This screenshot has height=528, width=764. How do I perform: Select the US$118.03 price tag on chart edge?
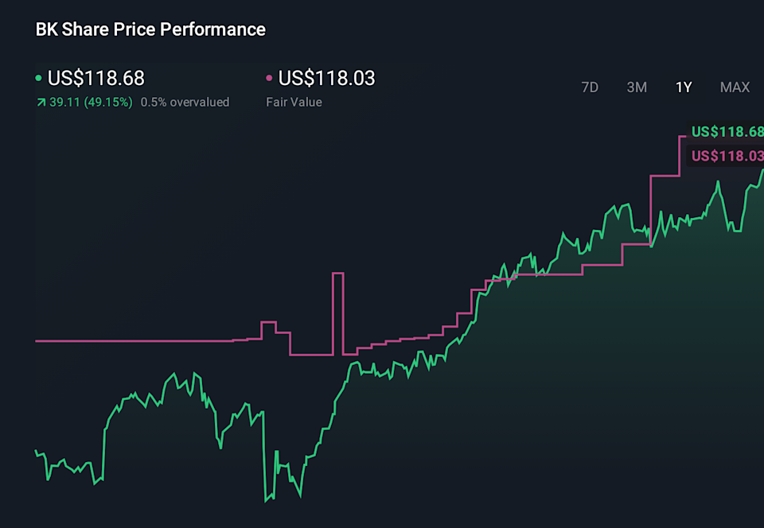pos(728,156)
